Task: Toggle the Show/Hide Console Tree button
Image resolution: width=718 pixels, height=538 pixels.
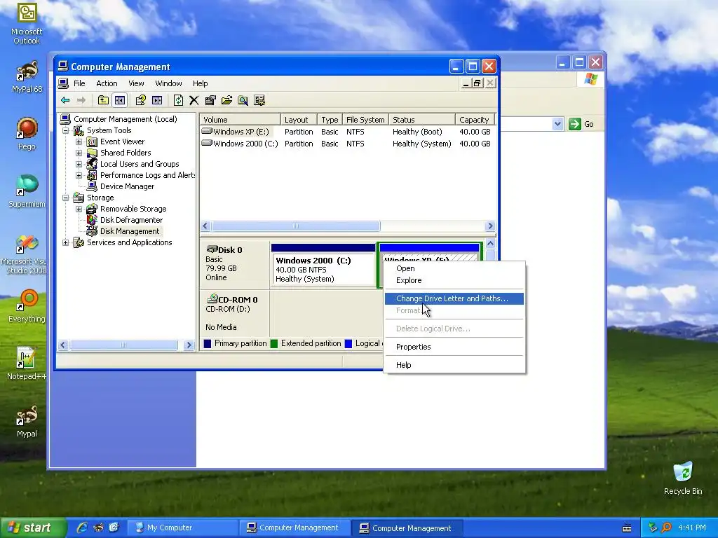Action: pyautogui.click(x=120, y=100)
